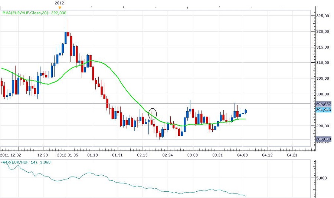Click the end of the ATR line
The image size is (334, 198).
(x=245, y=196)
